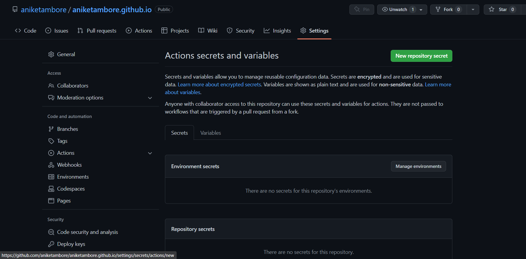Click the Settings gear icon in repo navigation
The width and height of the screenshot is (526, 259).
click(x=303, y=30)
